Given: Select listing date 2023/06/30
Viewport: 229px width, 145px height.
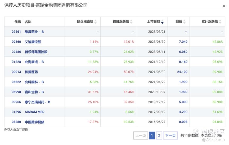Looking at the screenshot, I should click(157, 42).
